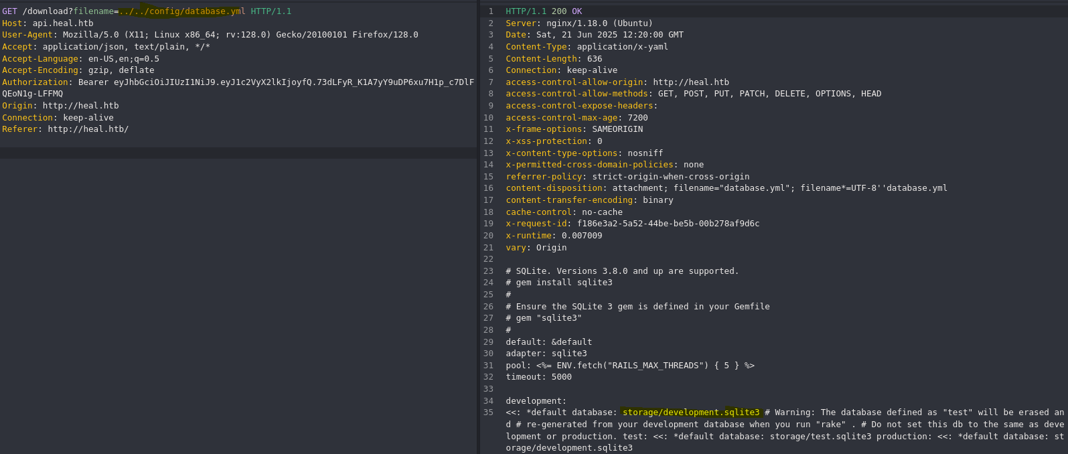Click the Content-Length: 636 header
This screenshot has width=1068, height=454.
point(554,59)
